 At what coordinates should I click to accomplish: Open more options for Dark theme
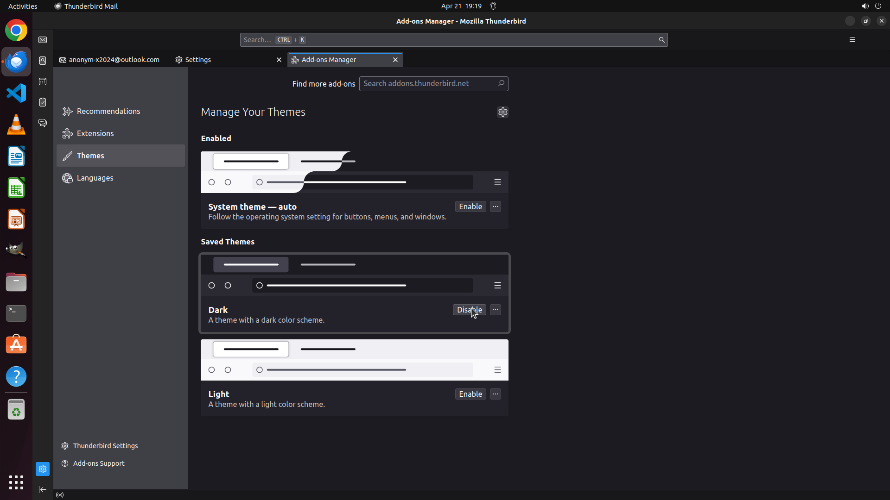pyautogui.click(x=496, y=310)
